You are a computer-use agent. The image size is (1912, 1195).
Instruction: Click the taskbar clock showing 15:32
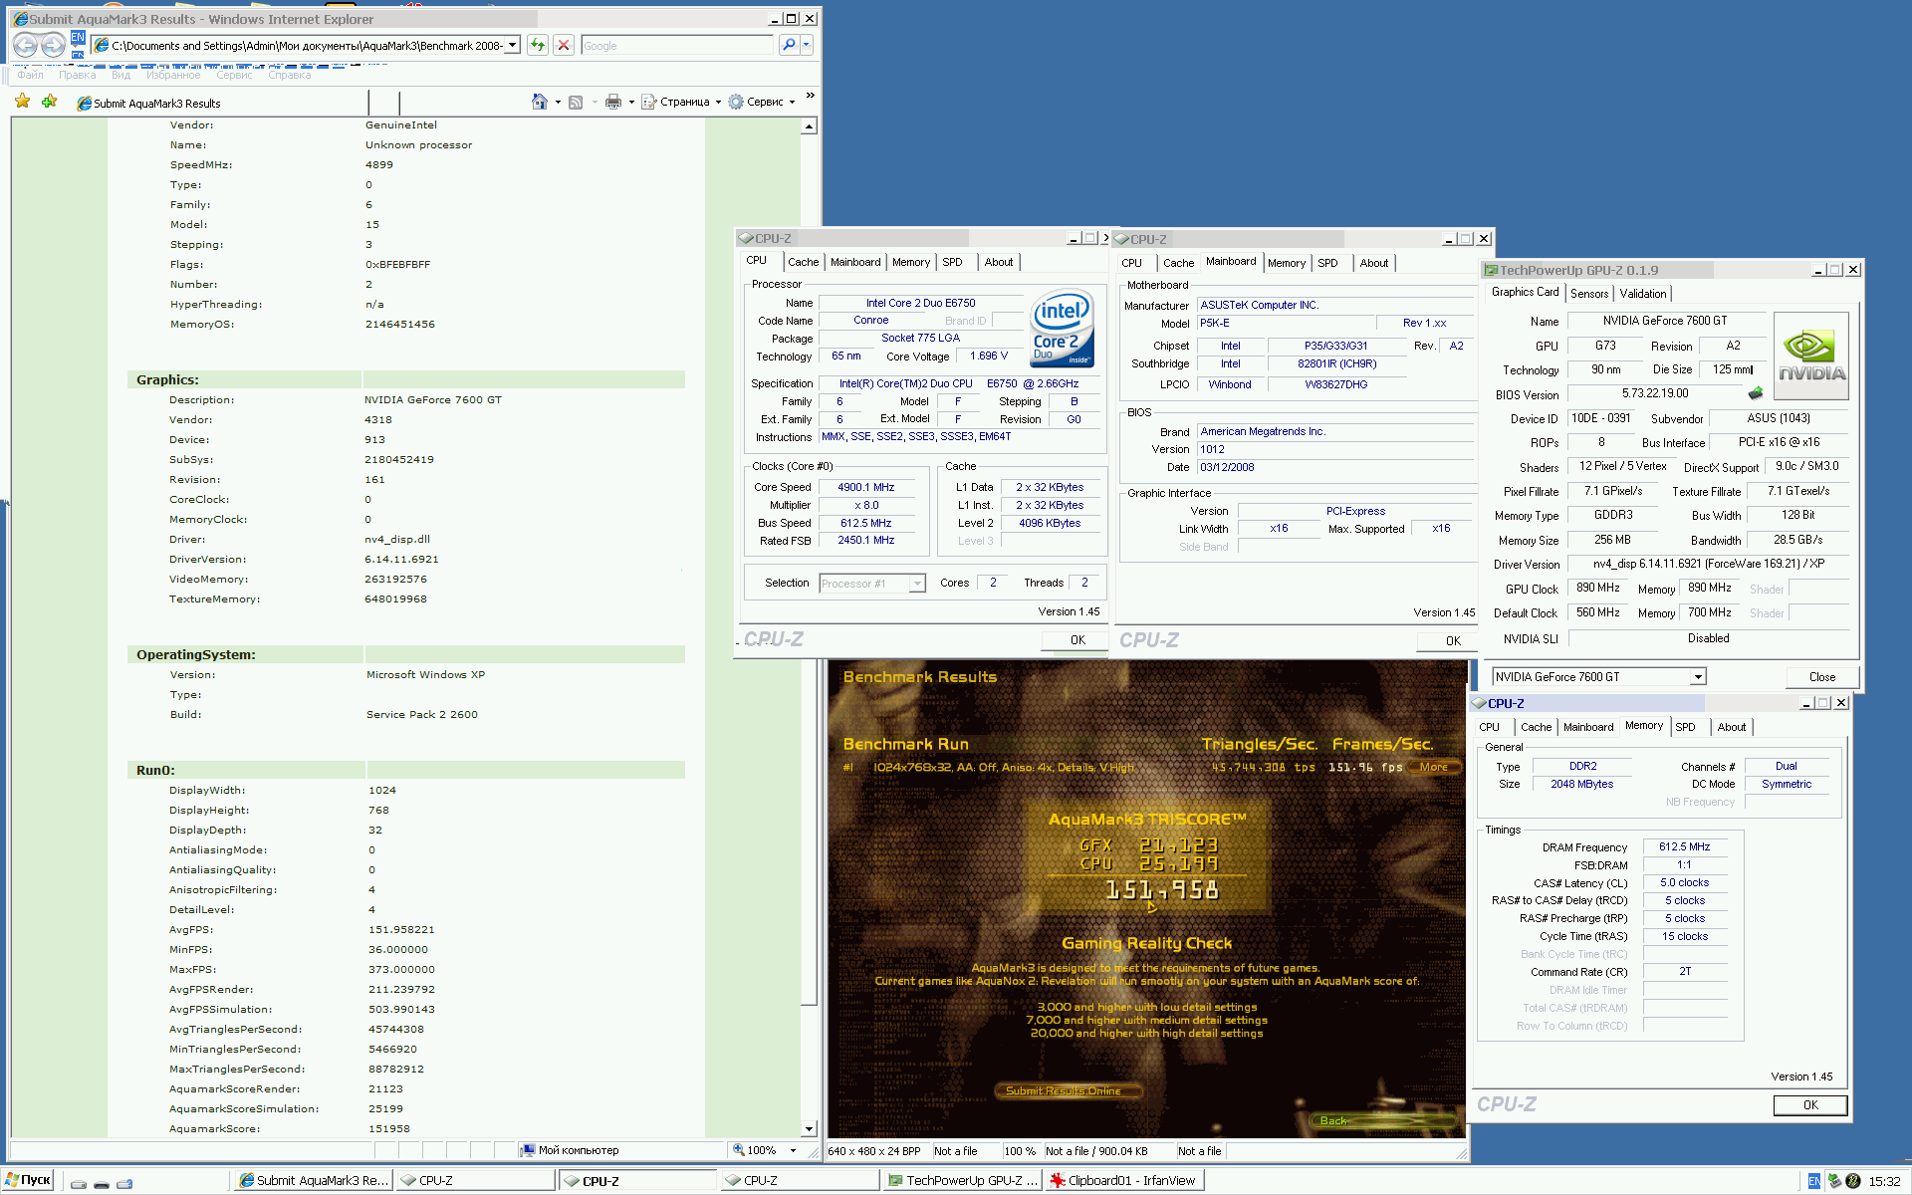click(1884, 1182)
